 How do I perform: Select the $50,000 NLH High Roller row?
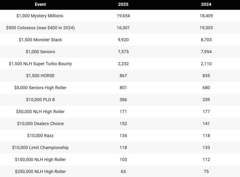(120, 112)
